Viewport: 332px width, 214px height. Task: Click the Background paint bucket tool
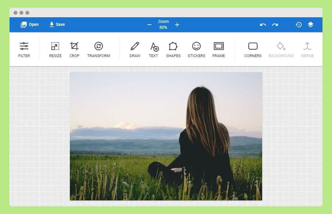point(281,50)
